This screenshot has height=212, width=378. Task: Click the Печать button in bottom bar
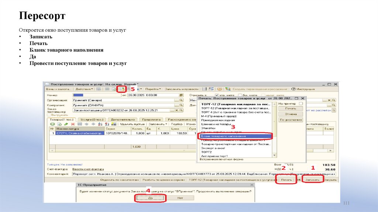pyautogui.click(x=286, y=179)
